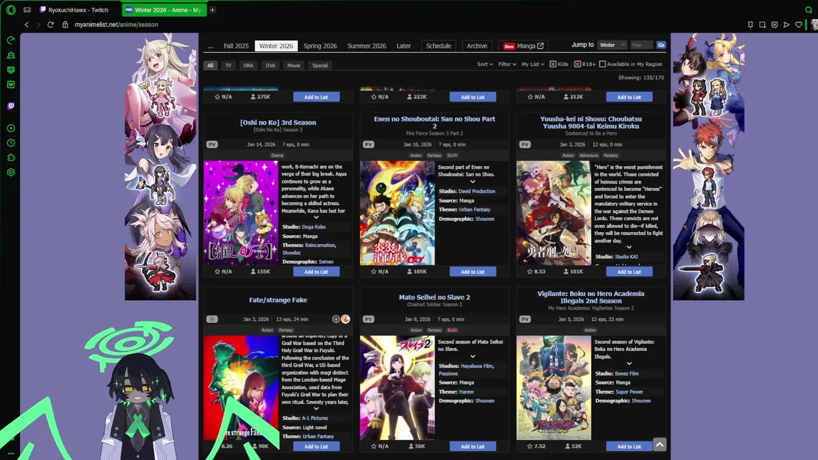This screenshot has width=818, height=460.
Task: Open GX Control speedometer icon in sidebar
Action: coord(11,40)
